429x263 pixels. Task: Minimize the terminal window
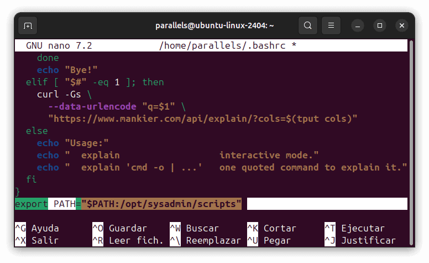click(358, 26)
